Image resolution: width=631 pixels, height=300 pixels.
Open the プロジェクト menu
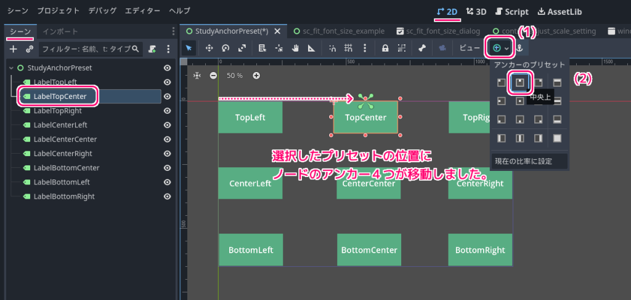click(x=59, y=11)
